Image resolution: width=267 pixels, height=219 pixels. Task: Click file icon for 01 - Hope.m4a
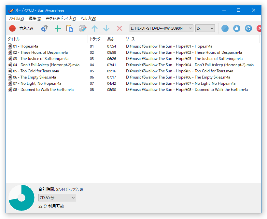(10, 46)
